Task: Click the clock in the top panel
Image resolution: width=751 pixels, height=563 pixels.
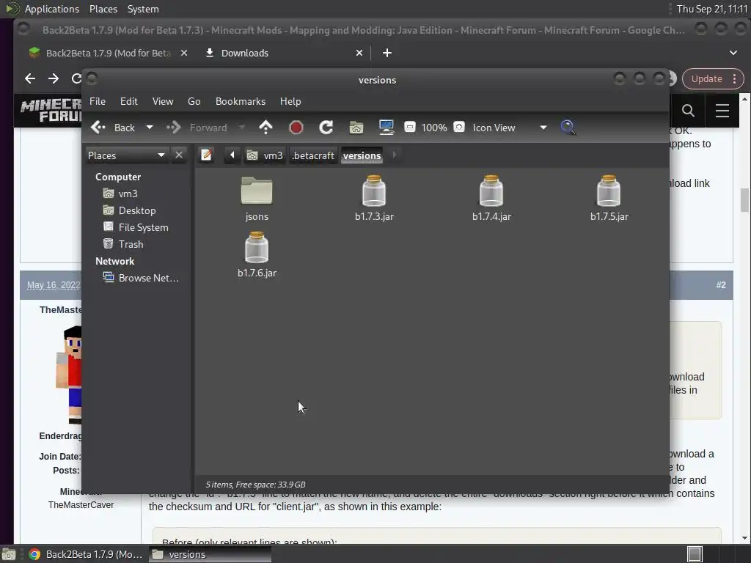Action: click(x=711, y=9)
